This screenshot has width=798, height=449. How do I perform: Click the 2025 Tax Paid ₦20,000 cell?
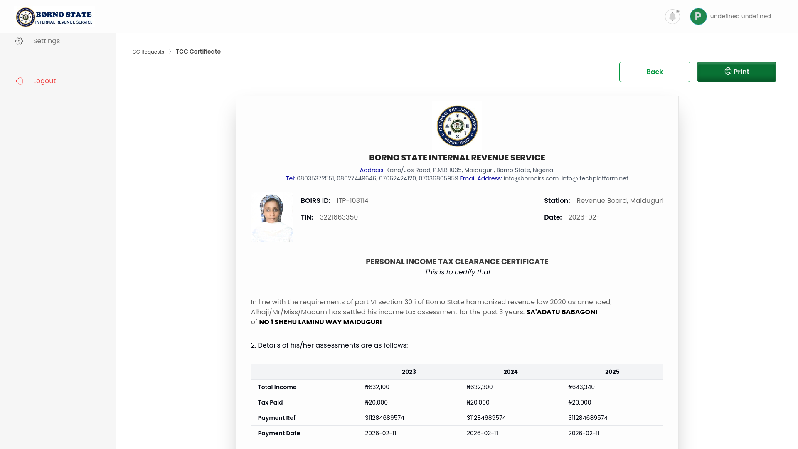coord(612,402)
